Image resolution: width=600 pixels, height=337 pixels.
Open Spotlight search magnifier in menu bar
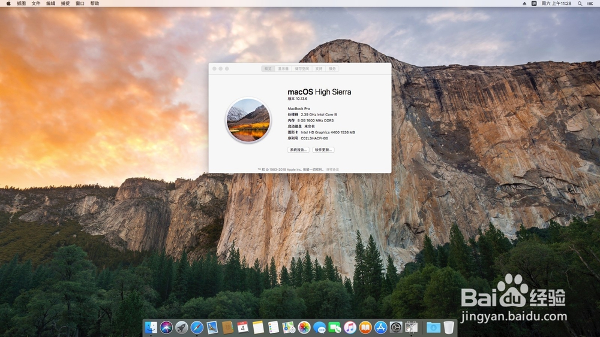(x=580, y=3)
